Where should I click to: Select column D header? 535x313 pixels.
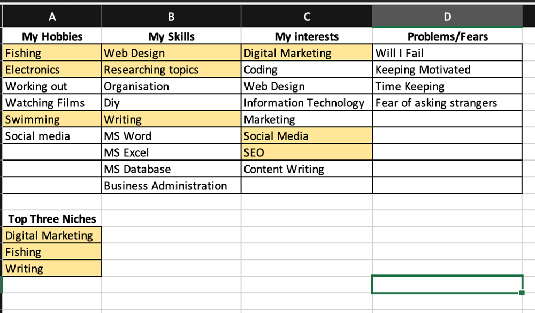(447, 17)
